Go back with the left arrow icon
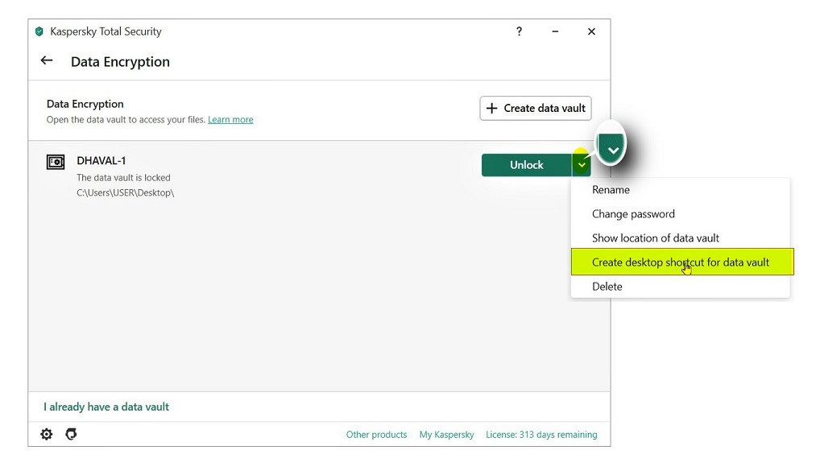This screenshot has width=820, height=471. (47, 60)
